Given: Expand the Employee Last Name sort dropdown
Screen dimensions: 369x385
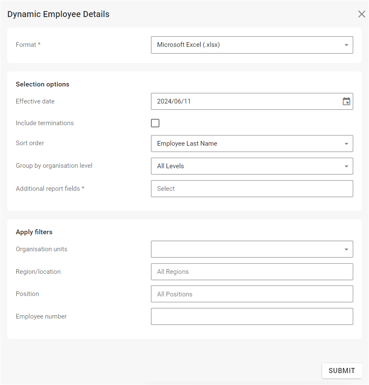Looking at the screenshot, I should tap(247, 144).
